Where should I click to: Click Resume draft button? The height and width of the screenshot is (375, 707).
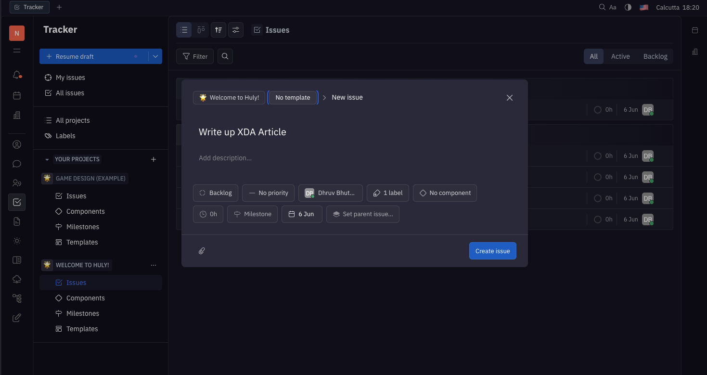tap(94, 56)
